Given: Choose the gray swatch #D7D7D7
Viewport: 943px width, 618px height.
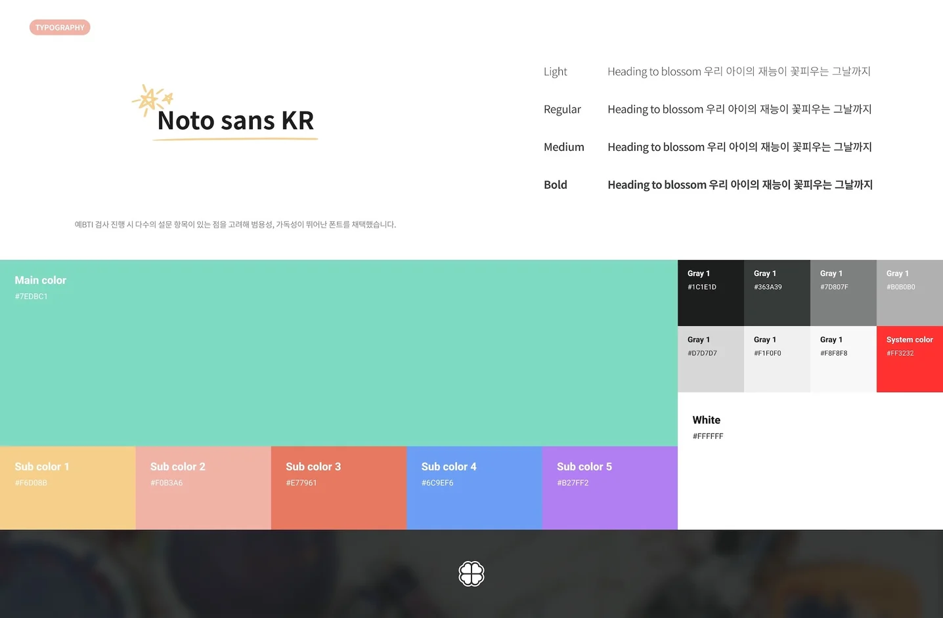Looking at the screenshot, I should click(711, 359).
